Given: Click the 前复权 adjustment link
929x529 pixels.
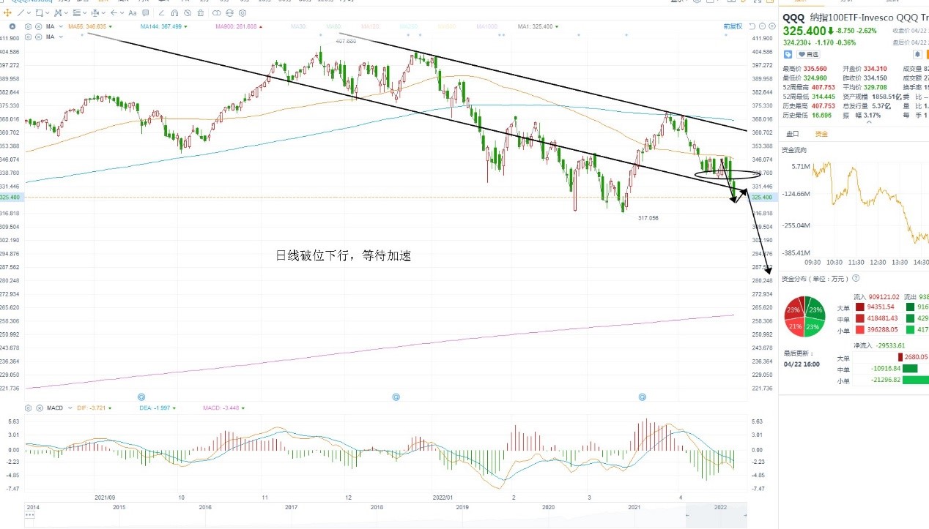Looking at the screenshot, I should coord(733,26).
